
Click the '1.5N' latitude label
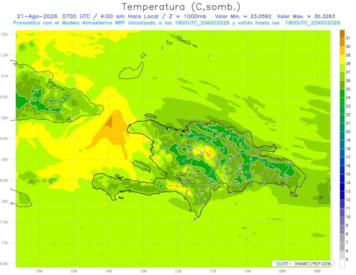[x=4, y=55]
